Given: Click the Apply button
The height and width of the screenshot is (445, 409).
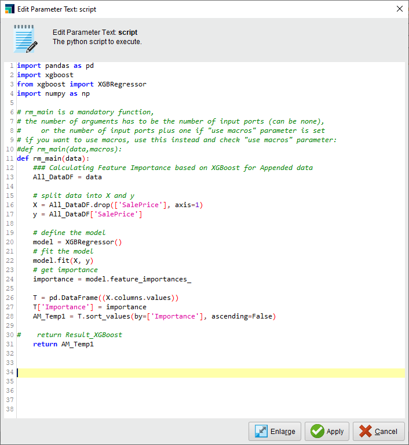Looking at the screenshot, I should (327, 431).
